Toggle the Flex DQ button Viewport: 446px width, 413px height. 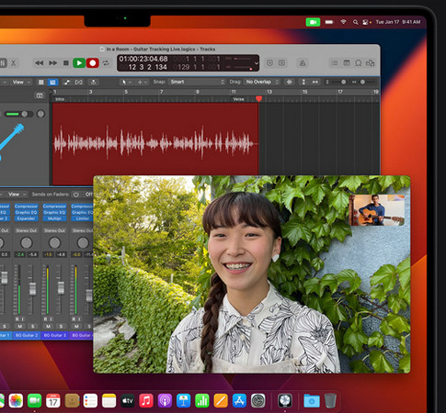[x=79, y=82]
